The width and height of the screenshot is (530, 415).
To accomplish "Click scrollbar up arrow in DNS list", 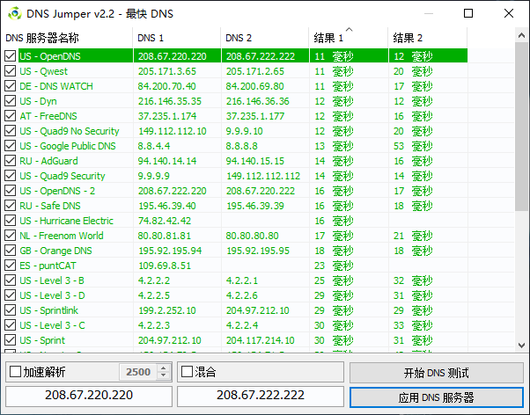I will 521,35.
